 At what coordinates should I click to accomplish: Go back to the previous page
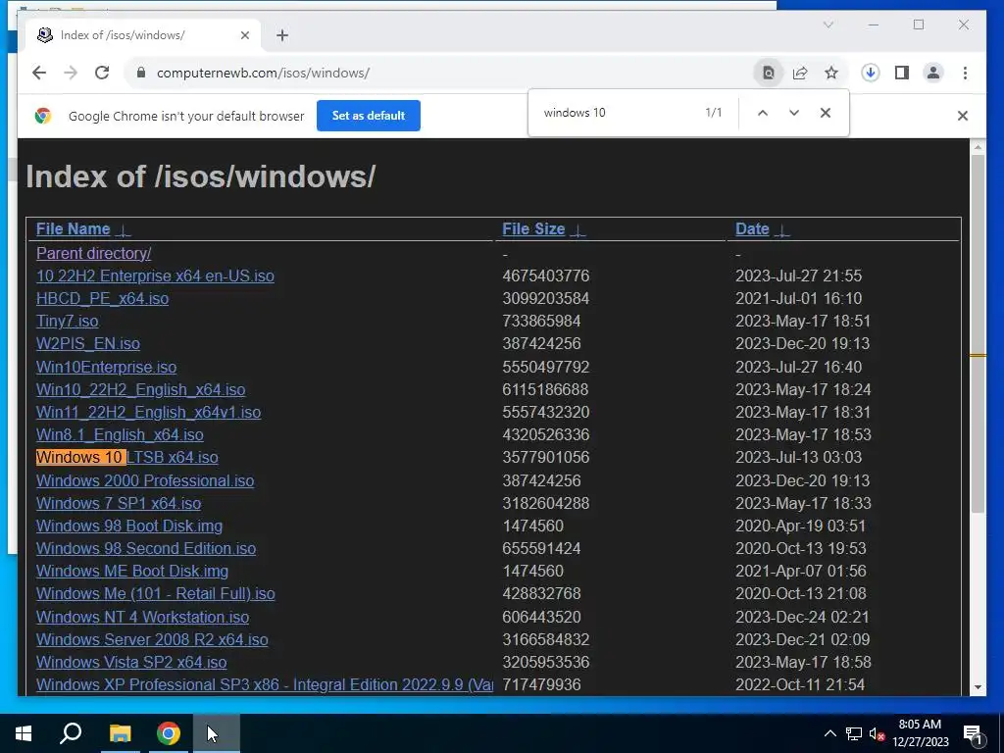tap(39, 73)
